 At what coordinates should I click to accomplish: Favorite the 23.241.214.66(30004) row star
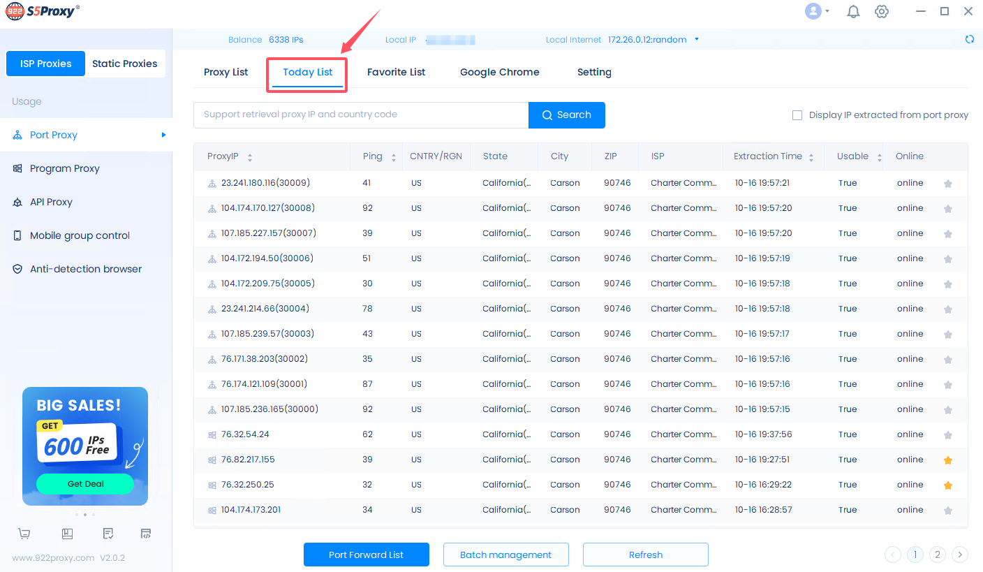coord(947,309)
